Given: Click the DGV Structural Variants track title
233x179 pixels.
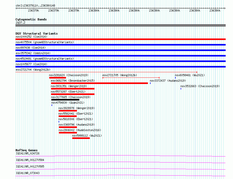Looking at the screenshot, I should tap(37, 33).
